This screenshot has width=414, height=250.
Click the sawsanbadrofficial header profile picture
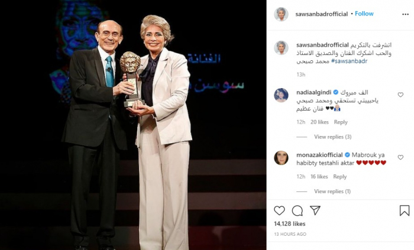pyautogui.click(x=281, y=14)
